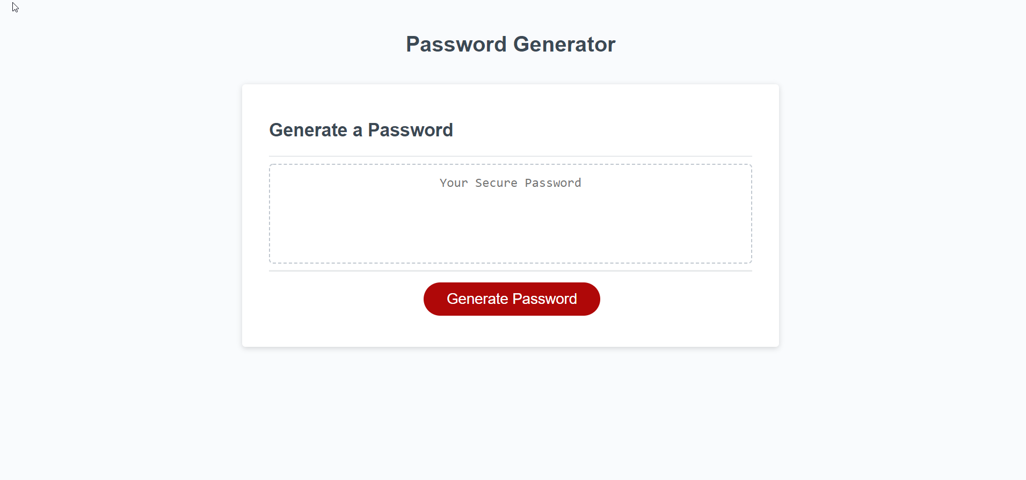
Task: Click the center of the password output region
Action: (x=510, y=214)
